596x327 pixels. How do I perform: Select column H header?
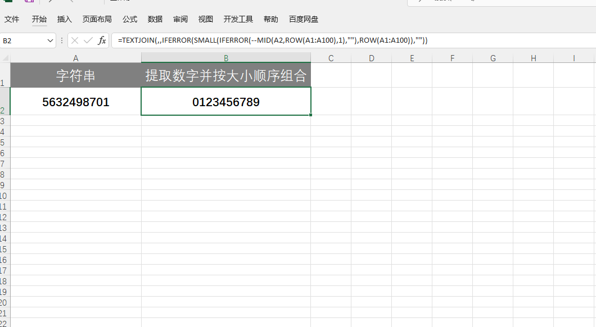[533, 58]
